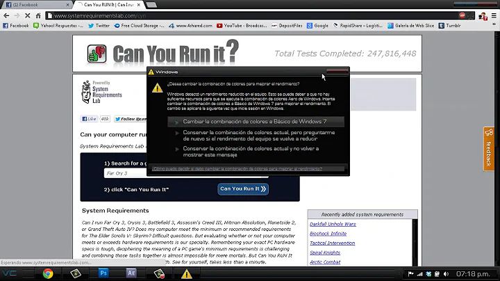Screen dimensions: 500x281
Task: Open the Galería de Web Slice bookmark
Action: click(x=410, y=26)
